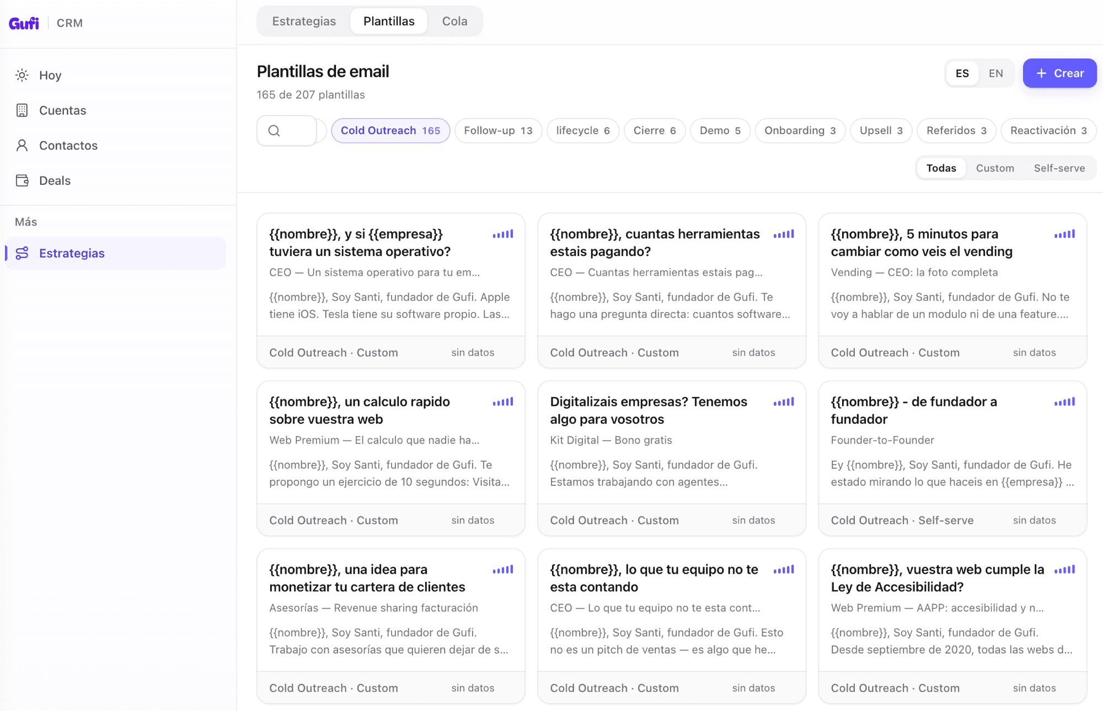Click signal bars icon on 'calculo rapido' card
The height and width of the screenshot is (711, 1103).
[503, 402]
